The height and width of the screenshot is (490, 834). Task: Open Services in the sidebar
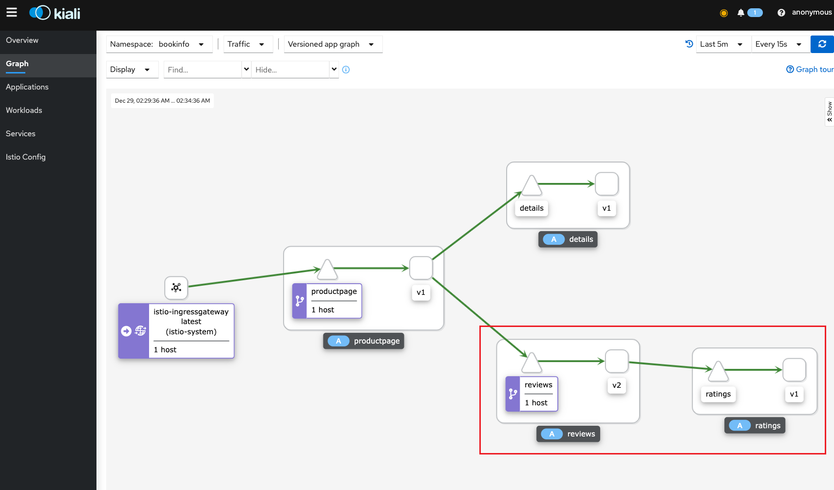pos(48,134)
